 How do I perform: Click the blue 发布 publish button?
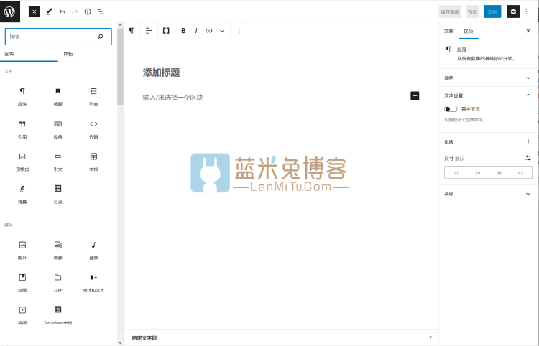click(x=492, y=11)
